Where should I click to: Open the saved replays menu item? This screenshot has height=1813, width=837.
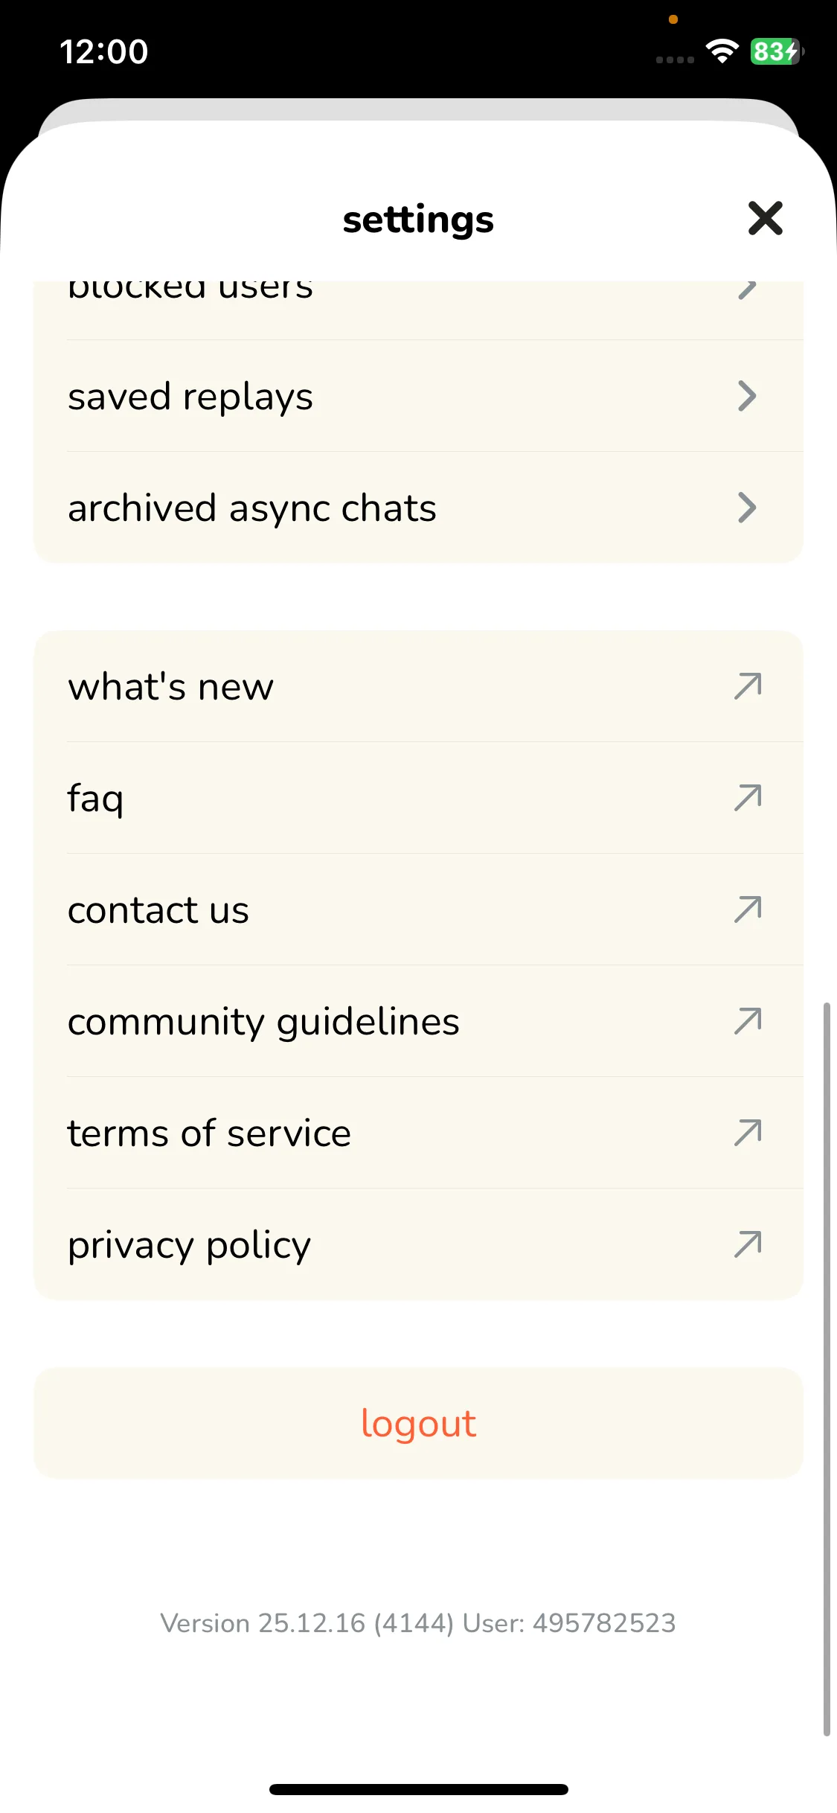click(x=190, y=396)
